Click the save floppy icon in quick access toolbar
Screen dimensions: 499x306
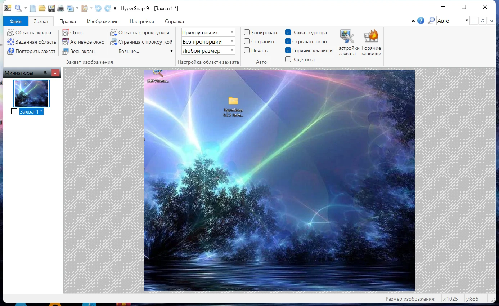pyautogui.click(x=51, y=8)
